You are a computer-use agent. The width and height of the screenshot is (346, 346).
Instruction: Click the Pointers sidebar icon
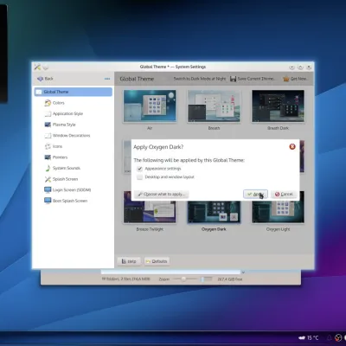point(48,157)
